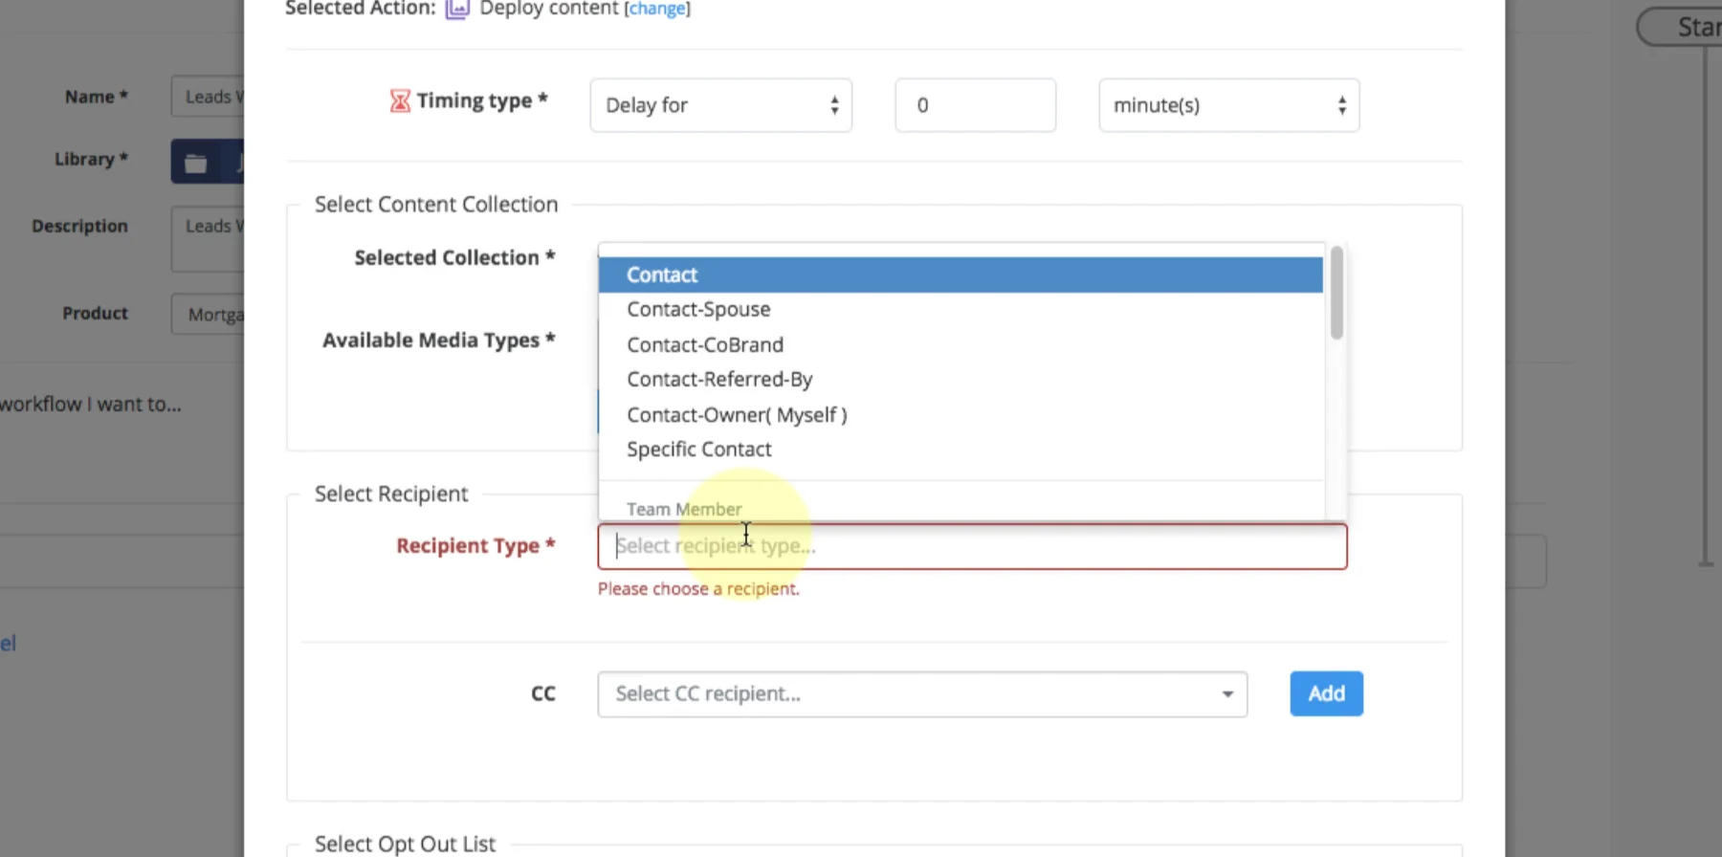Select Contact-Spouse option
This screenshot has width=1722, height=857.
[960, 309]
